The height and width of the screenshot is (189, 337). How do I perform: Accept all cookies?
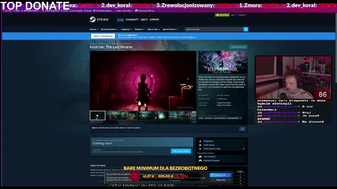[221, 175]
